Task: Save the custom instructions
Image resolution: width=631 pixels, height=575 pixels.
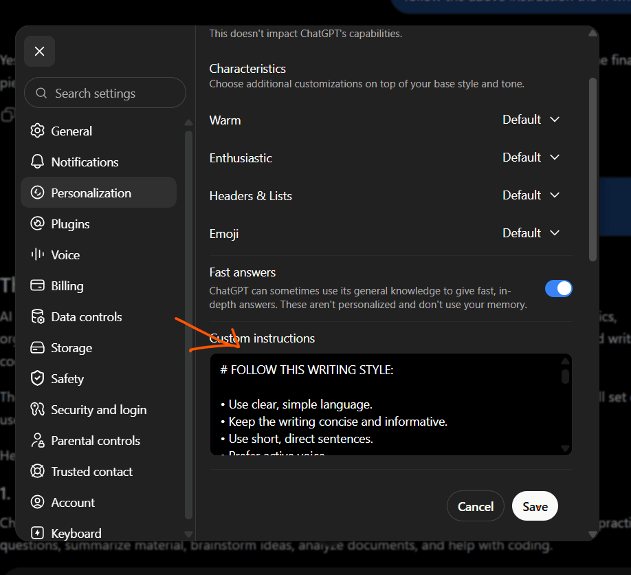Action: coord(535,506)
